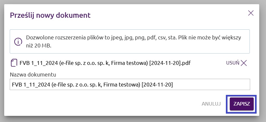This screenshot has width=266, height=122.
Task: Click the document file icon beside FVB filename
Action: (14, 63)
